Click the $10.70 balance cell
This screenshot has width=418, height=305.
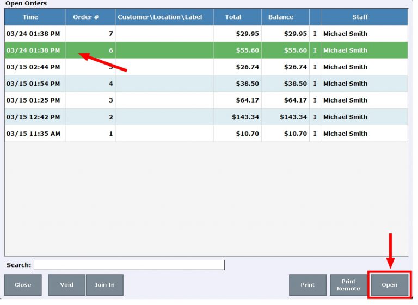click(x=285, y=134)
